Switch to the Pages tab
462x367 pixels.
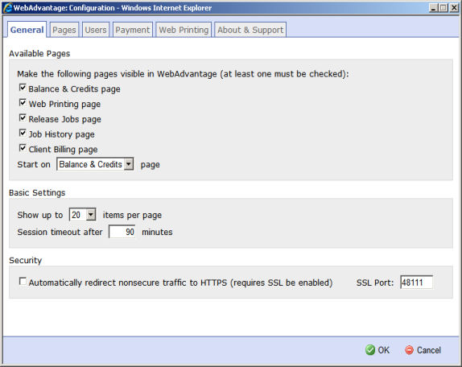tap(64, 30)
